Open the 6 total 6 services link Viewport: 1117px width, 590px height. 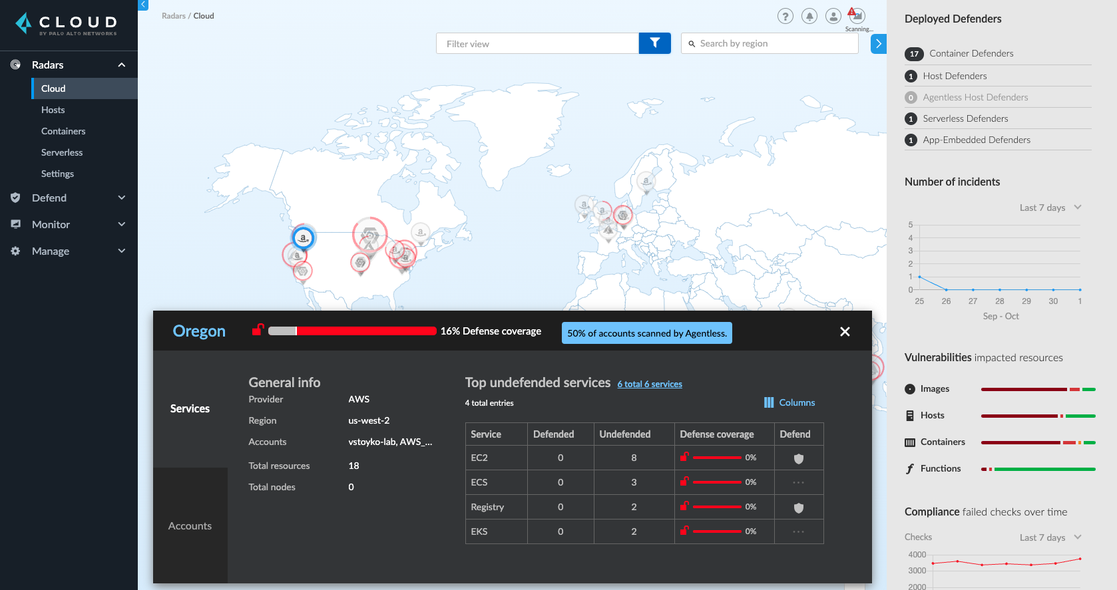(650, 384)
